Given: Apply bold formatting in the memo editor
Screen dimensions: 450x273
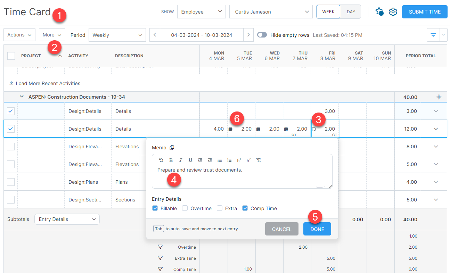Looking at the screenshot, I should click(x=171, y=160).
